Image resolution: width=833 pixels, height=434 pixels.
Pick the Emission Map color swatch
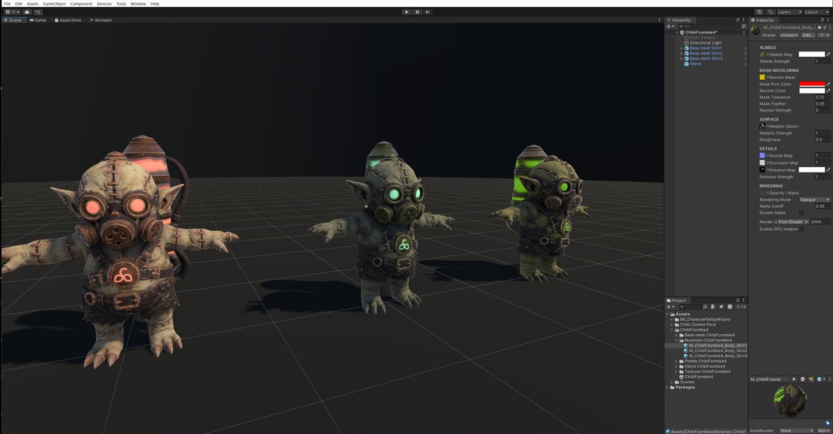[x=811, y=169]
